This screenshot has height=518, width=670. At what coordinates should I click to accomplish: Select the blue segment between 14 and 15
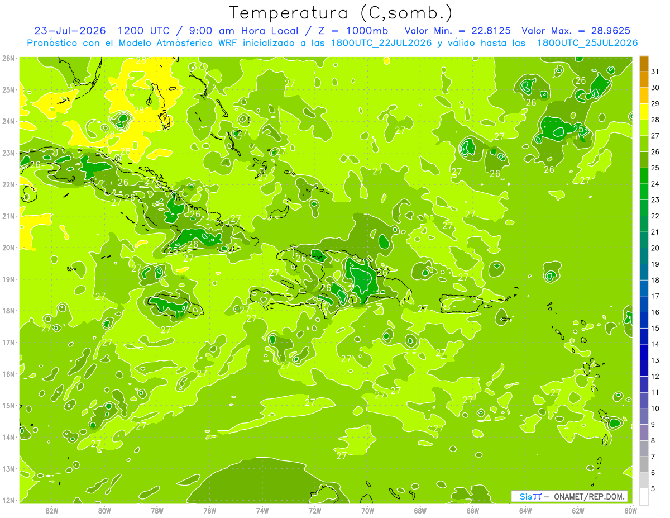coord(644,336)
